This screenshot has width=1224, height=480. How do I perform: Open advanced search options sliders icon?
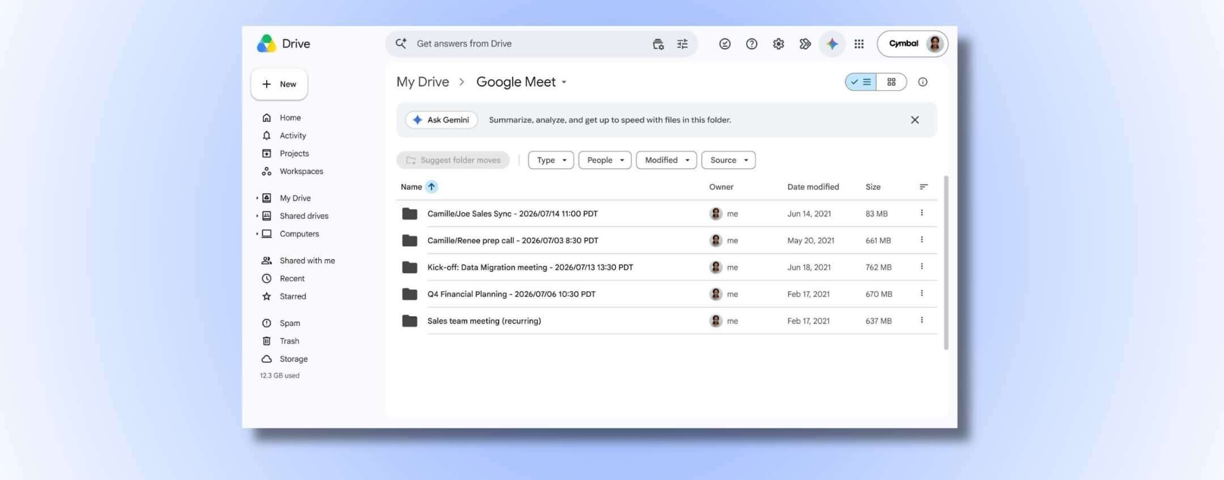click(x=682, y=44)
